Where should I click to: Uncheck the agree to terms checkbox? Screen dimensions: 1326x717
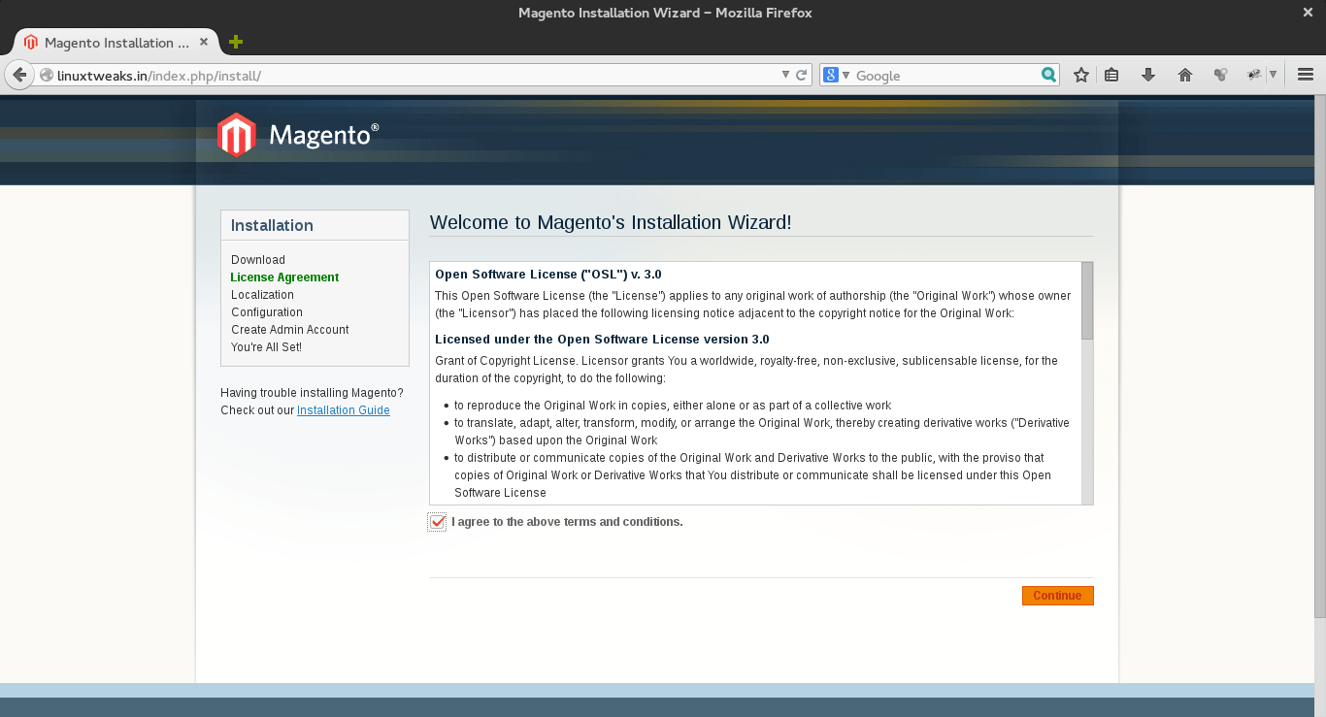(x=437, y=522)
